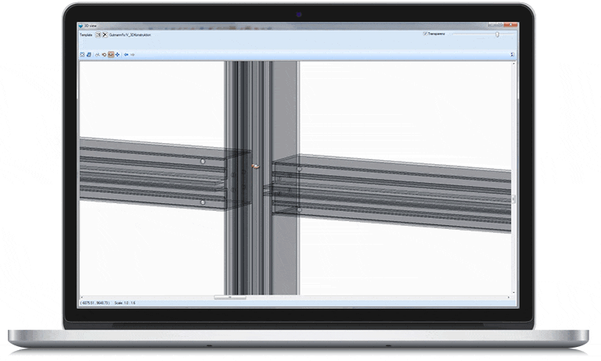Click the highlighted orange tool in the toolbar
Image resolution: width=601 pixels, height=361 pixels.
[x=110, y=55]
